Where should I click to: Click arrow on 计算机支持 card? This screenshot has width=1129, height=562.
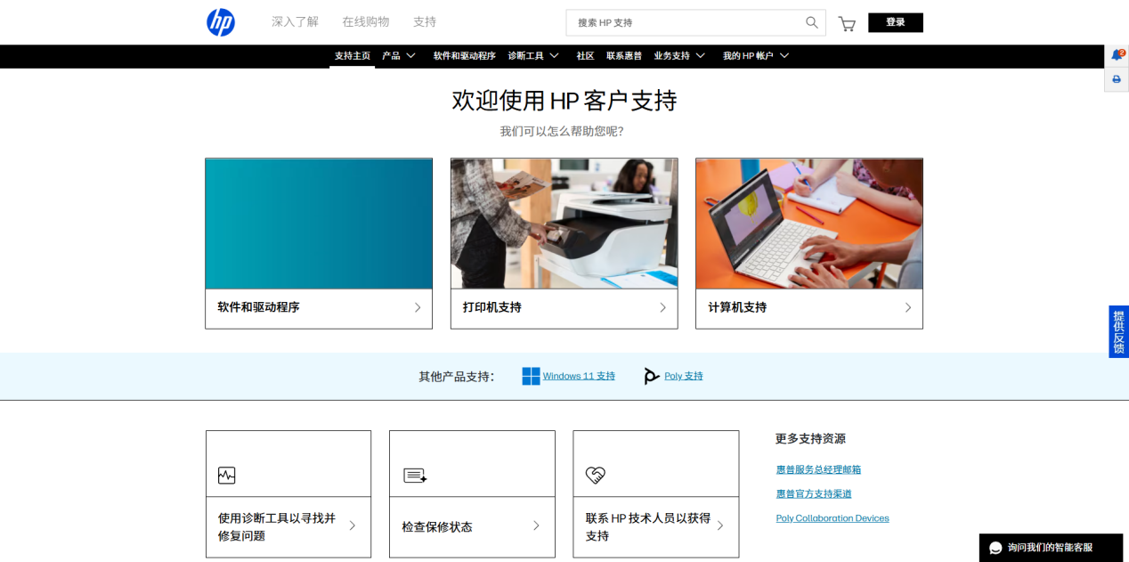point(908,307)
